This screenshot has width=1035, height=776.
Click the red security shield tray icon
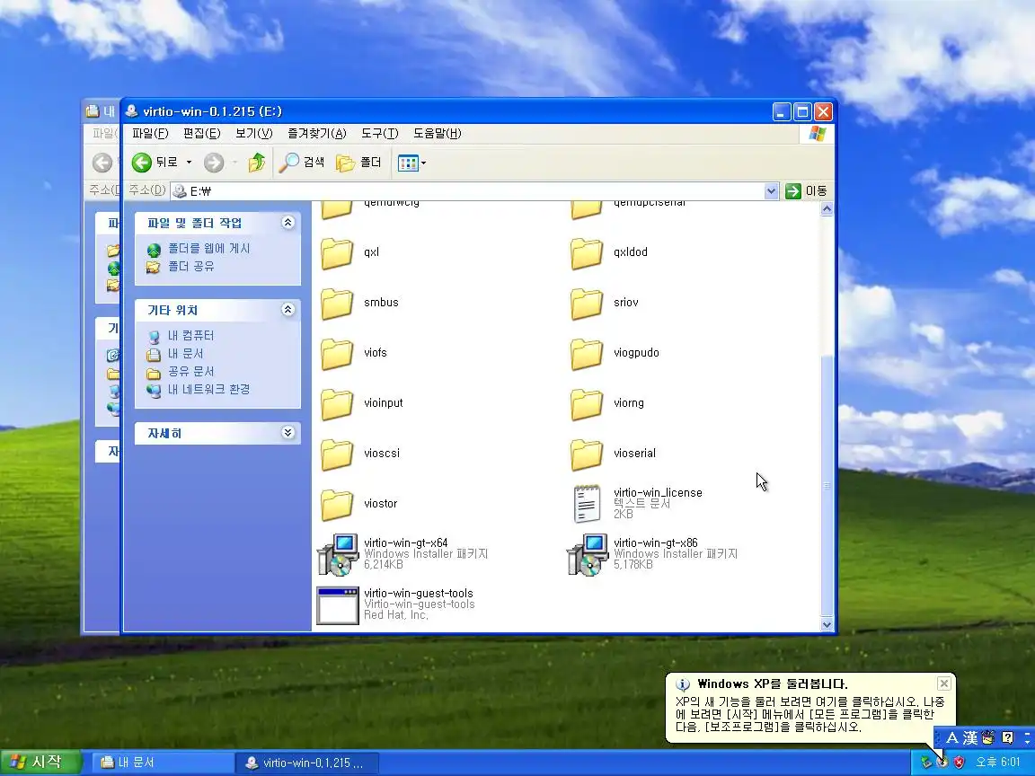[960, 763]
